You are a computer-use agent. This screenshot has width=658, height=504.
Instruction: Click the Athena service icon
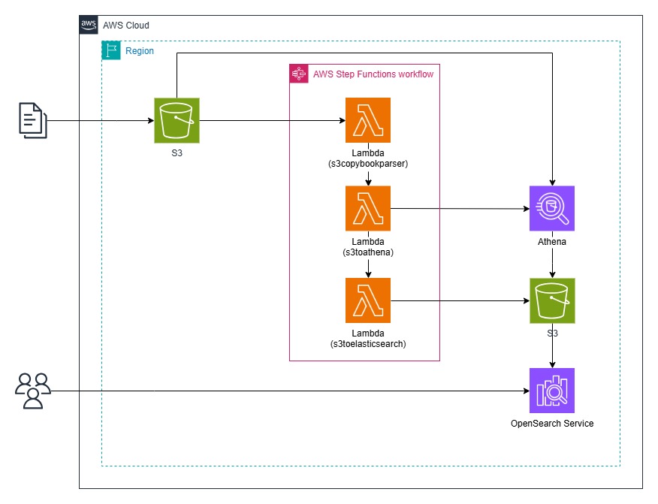(552, 209)
